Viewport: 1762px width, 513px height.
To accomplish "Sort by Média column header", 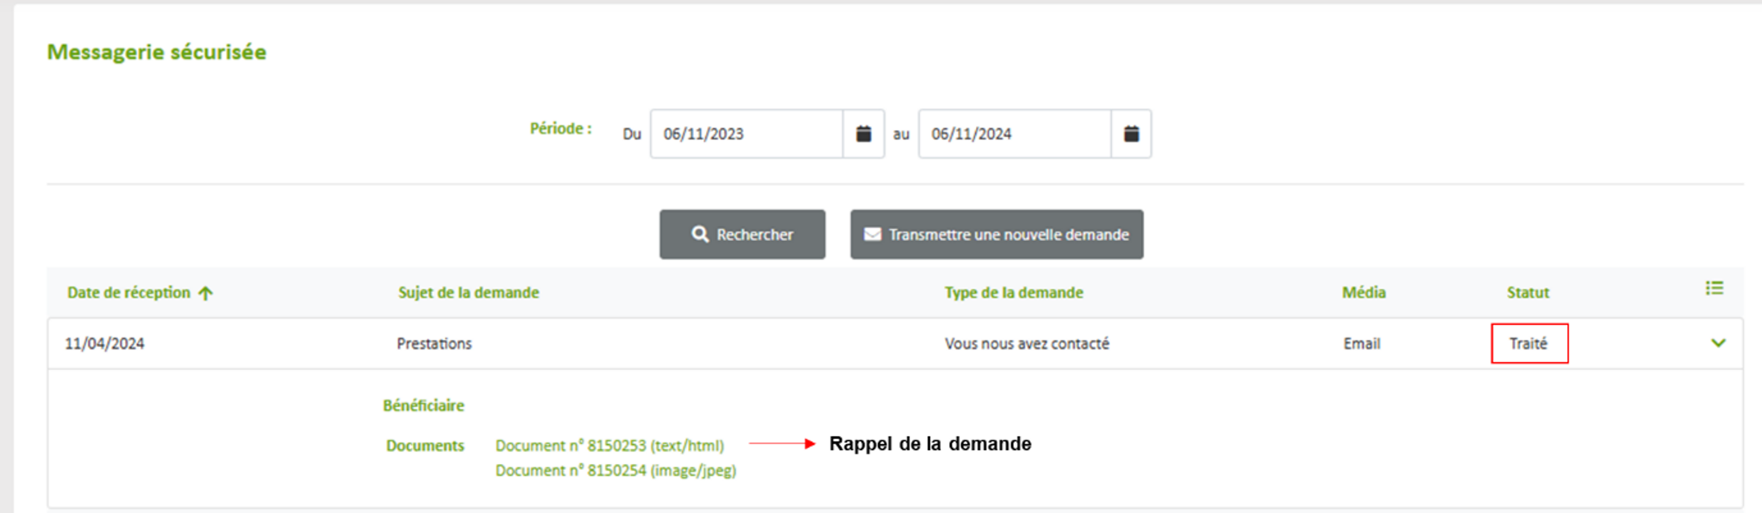I will click(x=1363, y=293).
